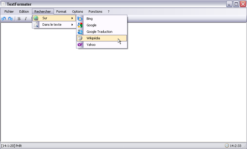The image size is (247, 149).
Task: Select Bing search entry
Action: (x=102, y=19)
